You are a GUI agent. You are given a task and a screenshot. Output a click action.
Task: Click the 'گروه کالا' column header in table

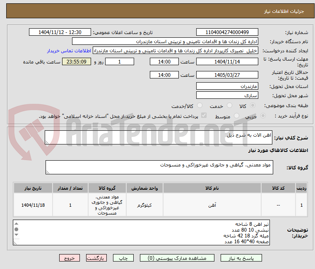107,188
